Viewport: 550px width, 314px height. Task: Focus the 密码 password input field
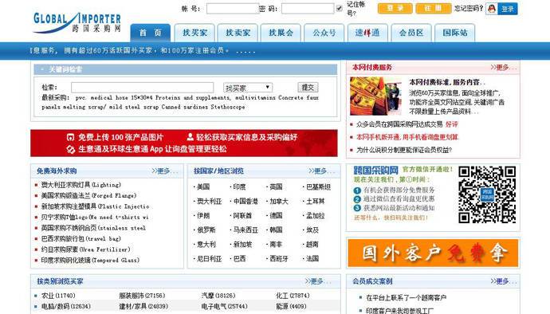point(308,9)
